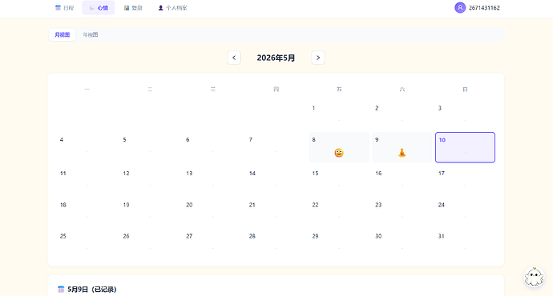This screenshot has height=296, width=553.
Task: Select day 4 in the calendar
Action: pos(87,147)
